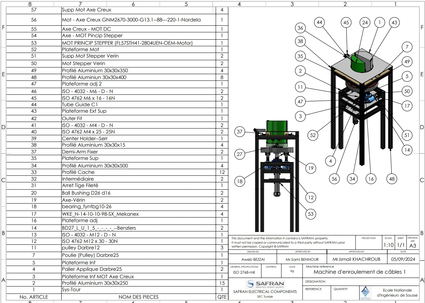Select balloon 50 in the isometric view
Screen dimensions: 425x303
click(407, 91)
